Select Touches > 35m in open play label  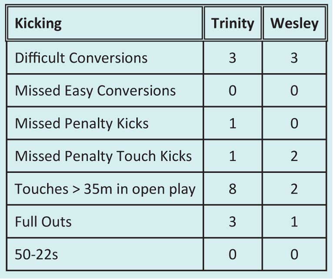click(105, 189)
